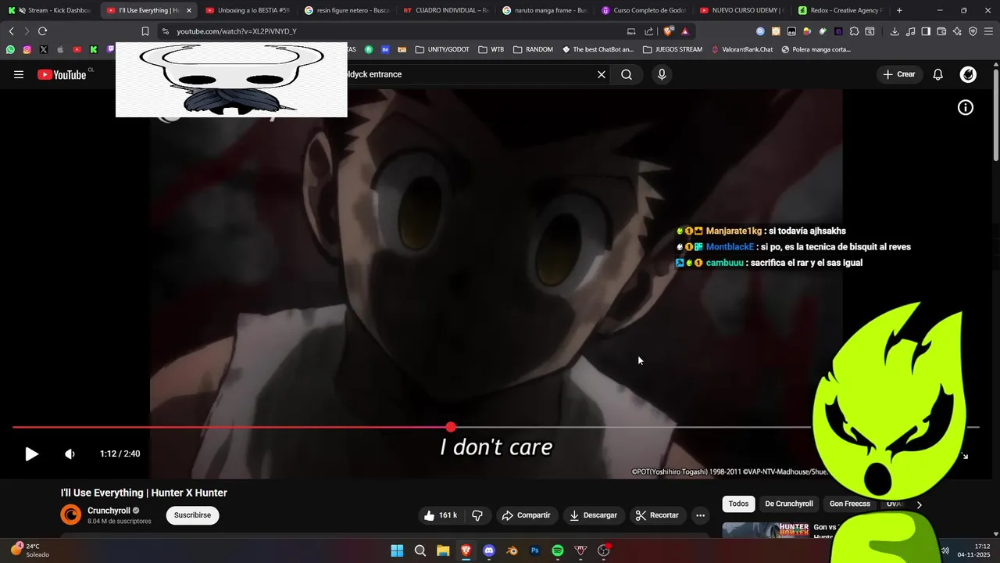Image resolution: width=1000 pixels, height=563 pixels.
Task: Click the address bar URL
Action: tap(236, 31)
